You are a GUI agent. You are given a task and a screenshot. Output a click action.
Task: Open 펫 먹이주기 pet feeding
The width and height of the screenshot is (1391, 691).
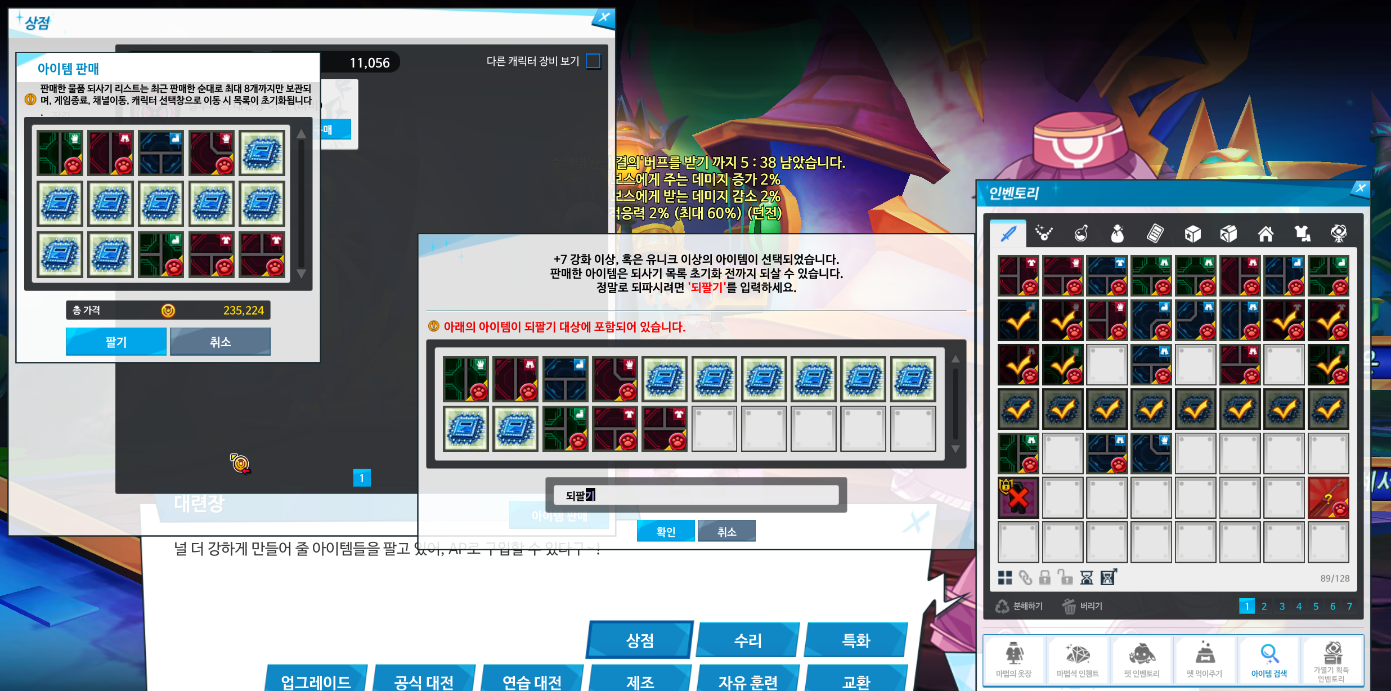tap(1205, 660)
